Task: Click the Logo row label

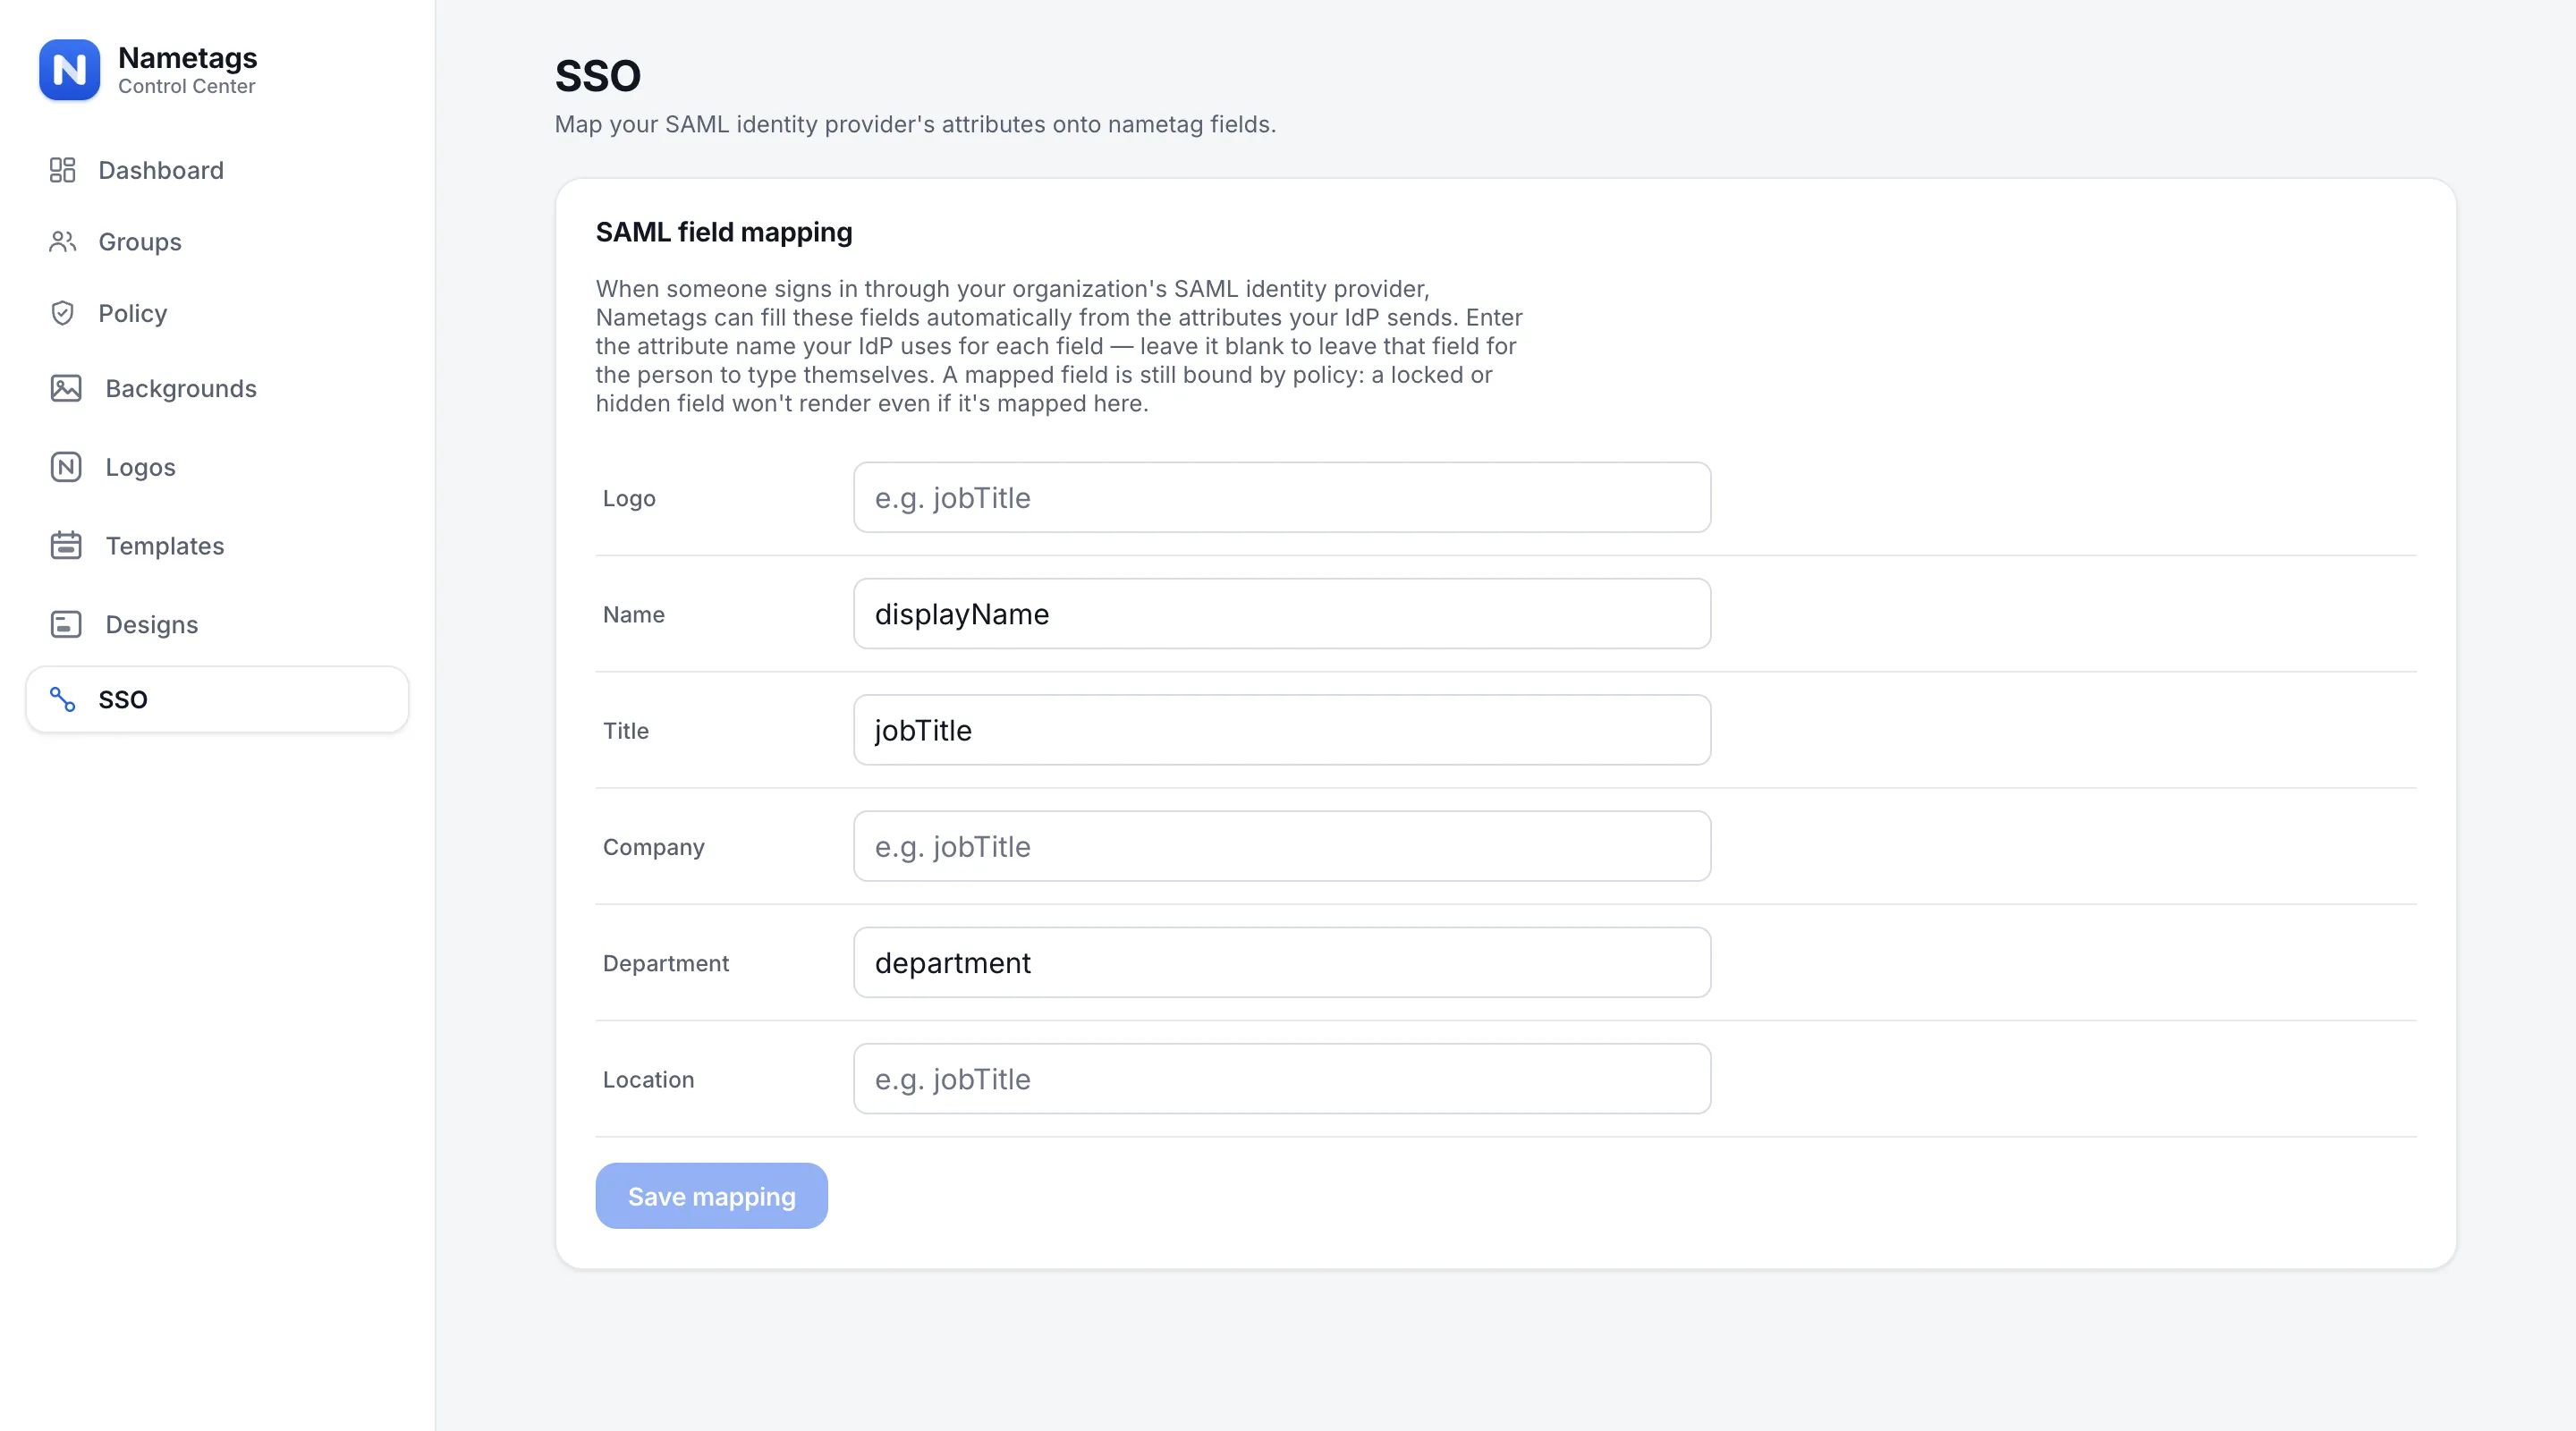Action: [629, 498]
